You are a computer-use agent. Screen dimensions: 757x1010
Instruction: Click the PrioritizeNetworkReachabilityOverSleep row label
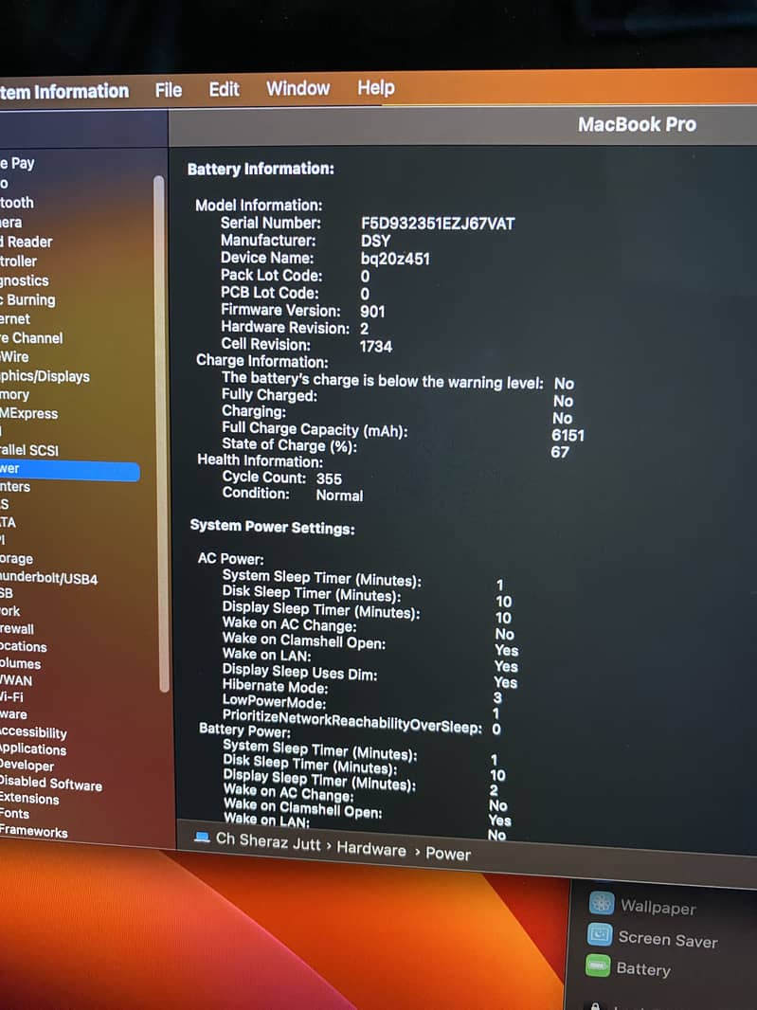coord(351,721)
